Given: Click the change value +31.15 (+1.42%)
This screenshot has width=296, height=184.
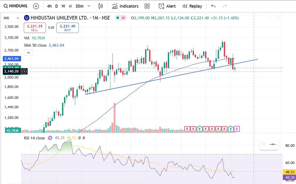Looking at the screenshot, I should click(x=225, y=18).
